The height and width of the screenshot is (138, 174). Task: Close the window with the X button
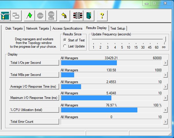click(165, 3)
